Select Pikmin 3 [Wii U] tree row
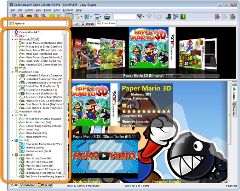 (35, 148)
